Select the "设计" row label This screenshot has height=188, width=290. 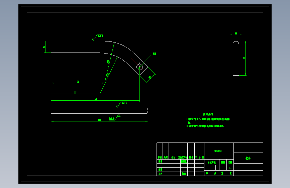[160, 161]
